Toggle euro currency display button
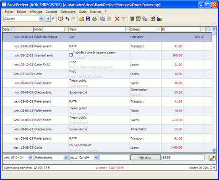Viewport: 219px width, 180px height. (x=48, y=19)
